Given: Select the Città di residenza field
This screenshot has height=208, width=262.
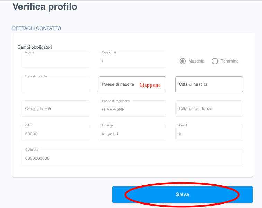Looking at the screenshot, I should [209, 109].
